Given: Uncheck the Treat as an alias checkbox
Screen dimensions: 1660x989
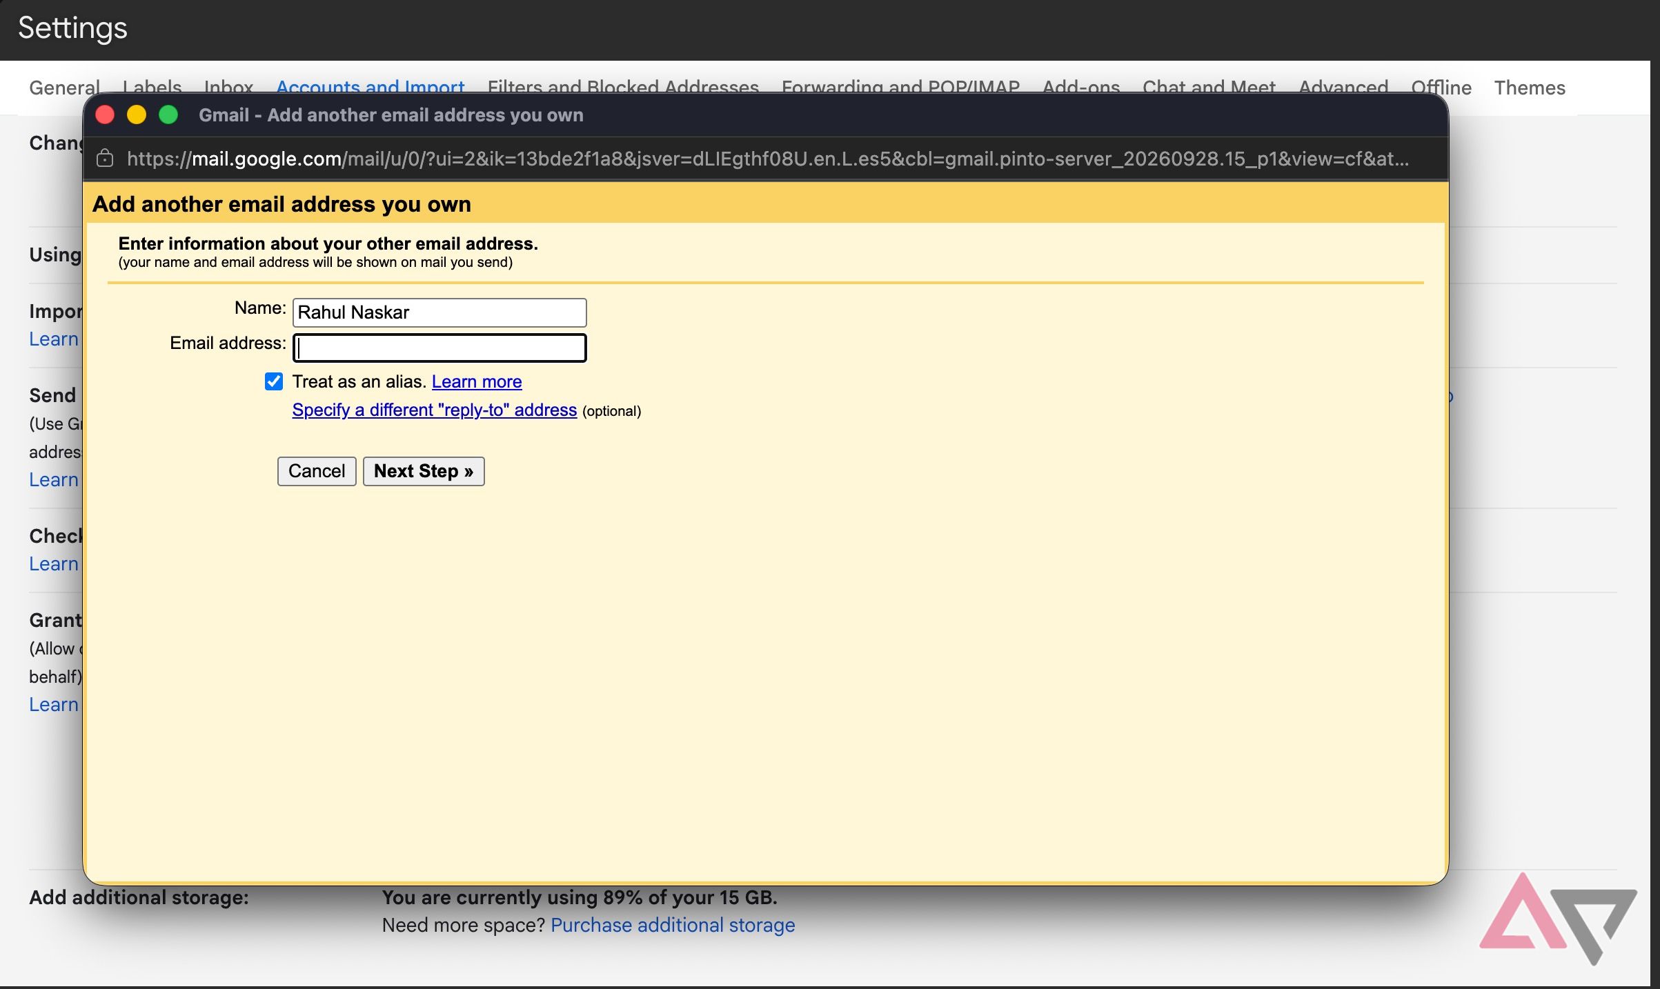Looking at the screenshot, I should coord(274,381).
